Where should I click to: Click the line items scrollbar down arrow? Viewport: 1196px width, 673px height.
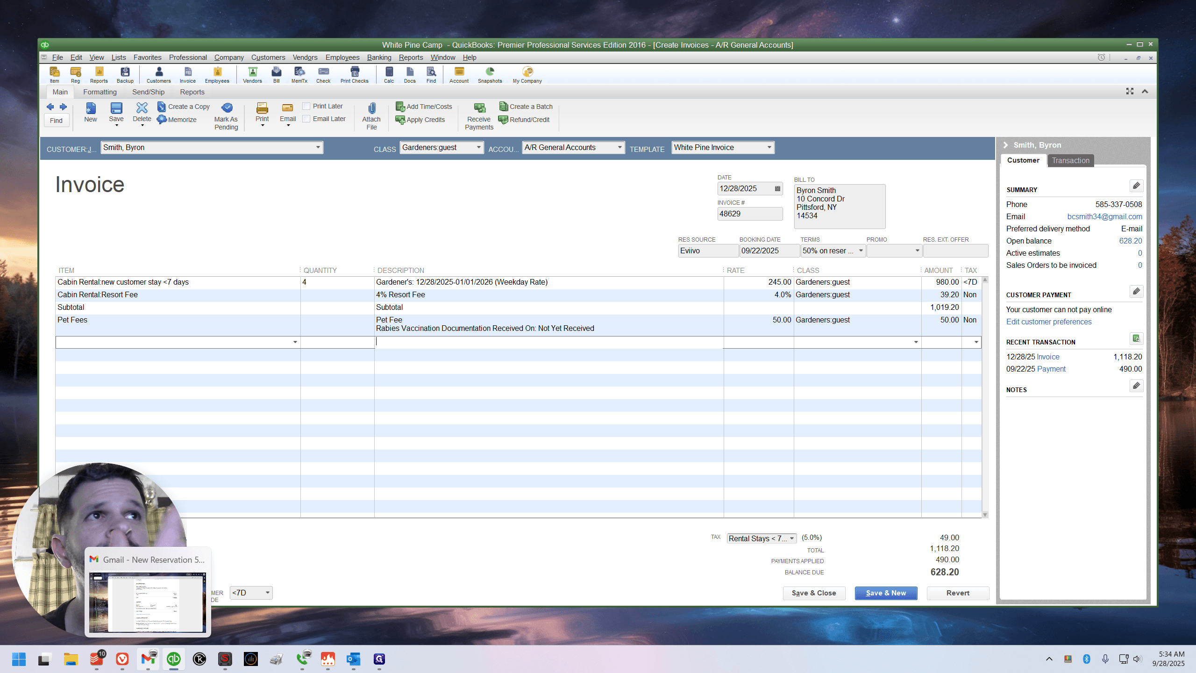point(985,515)
